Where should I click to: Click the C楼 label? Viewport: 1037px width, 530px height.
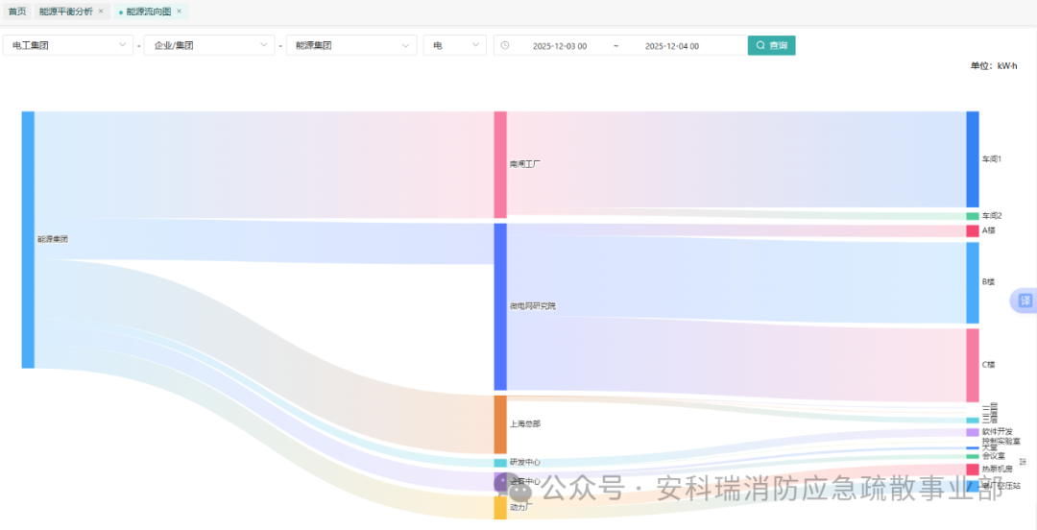(988, 365)
